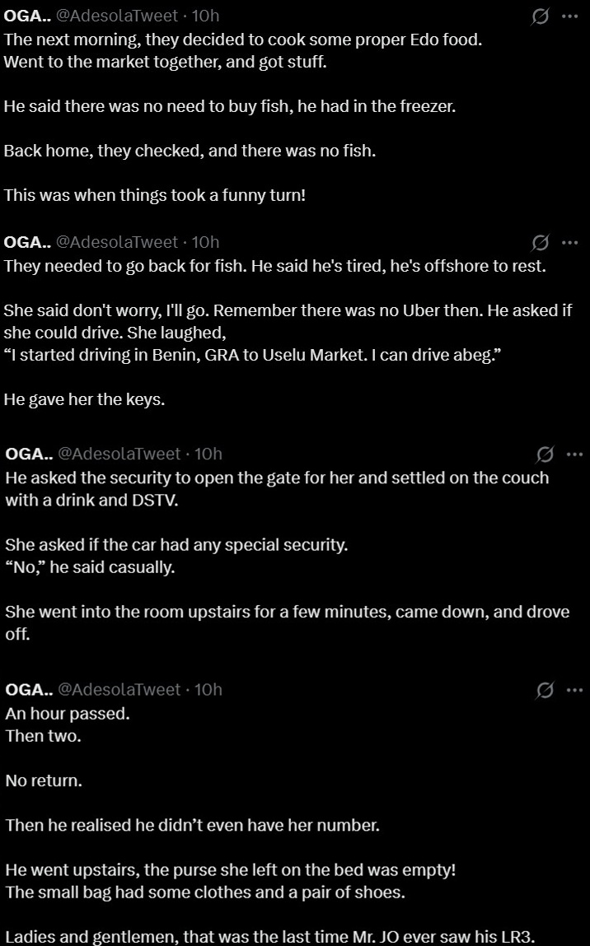Click the Grok icon on the 'An hour passed' tweet

tap(544, 690)
